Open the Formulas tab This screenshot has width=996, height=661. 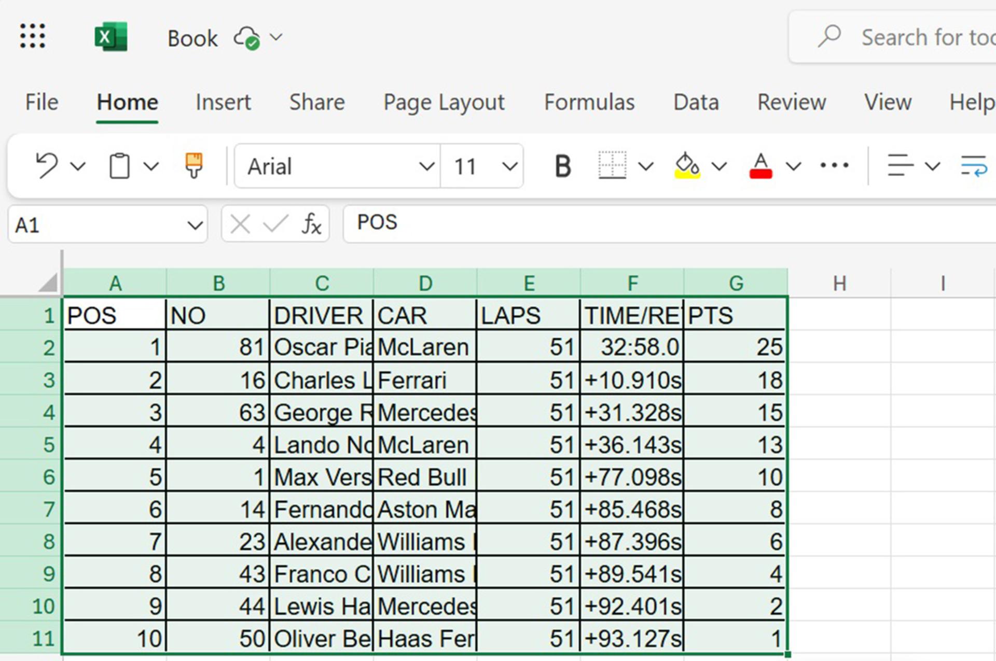point(589,102)
